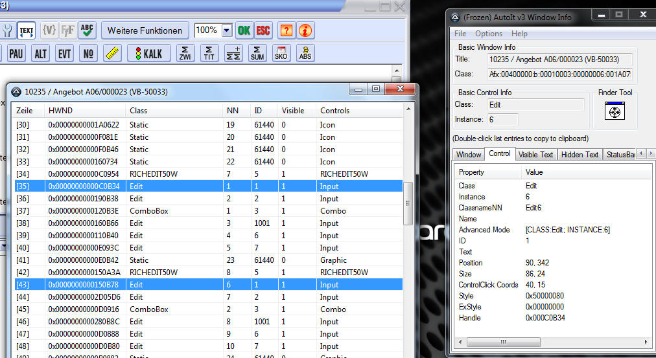Click the SUM sigma toolbar icon
Screen dimensions: 656x358
click(x=257, y=53)
